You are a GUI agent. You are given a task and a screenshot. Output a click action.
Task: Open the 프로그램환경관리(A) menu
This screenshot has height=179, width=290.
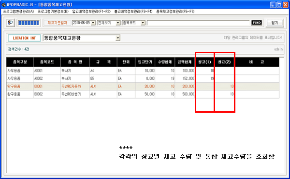pos(18,12)
